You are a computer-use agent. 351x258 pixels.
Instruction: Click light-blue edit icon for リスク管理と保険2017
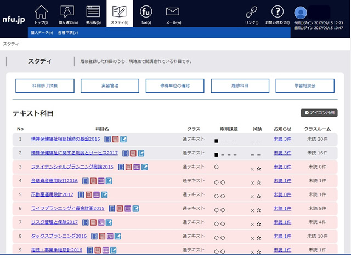point(109,222)
